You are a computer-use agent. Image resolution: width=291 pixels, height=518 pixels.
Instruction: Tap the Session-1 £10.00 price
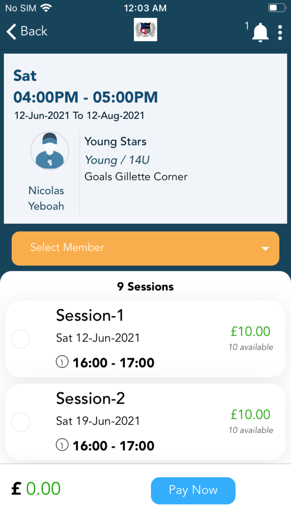click(251, 331)
